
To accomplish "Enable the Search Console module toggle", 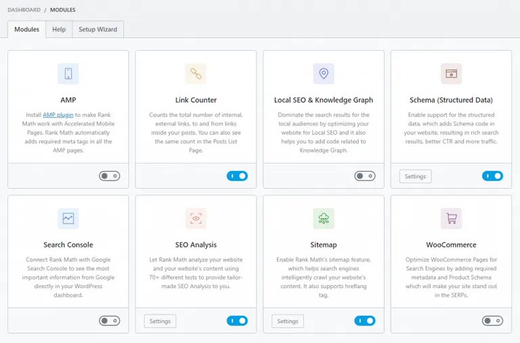I will coord(110,321).
